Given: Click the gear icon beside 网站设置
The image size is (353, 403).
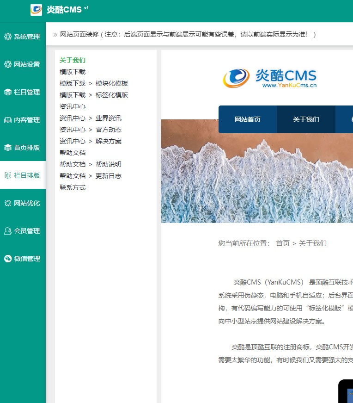Looking at the screenshot, I should click(8, 64).
